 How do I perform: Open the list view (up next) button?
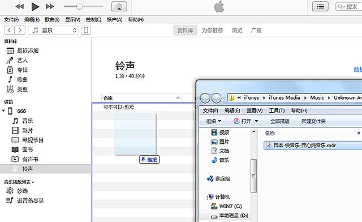pyautogui.click(x=320, y=6)
